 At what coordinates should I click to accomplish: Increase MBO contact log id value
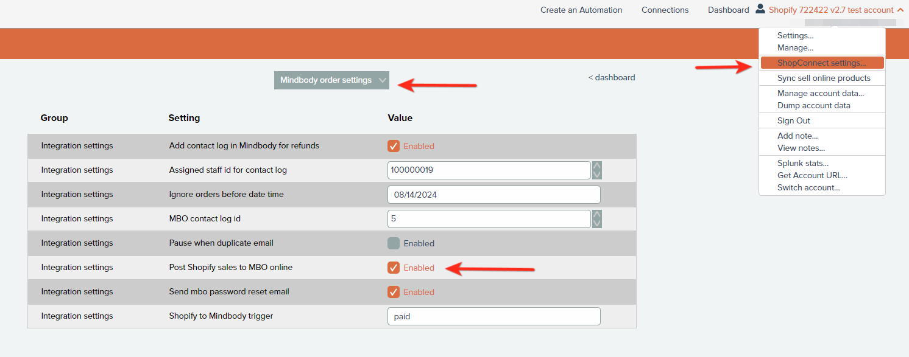click(x=597, y=214)
